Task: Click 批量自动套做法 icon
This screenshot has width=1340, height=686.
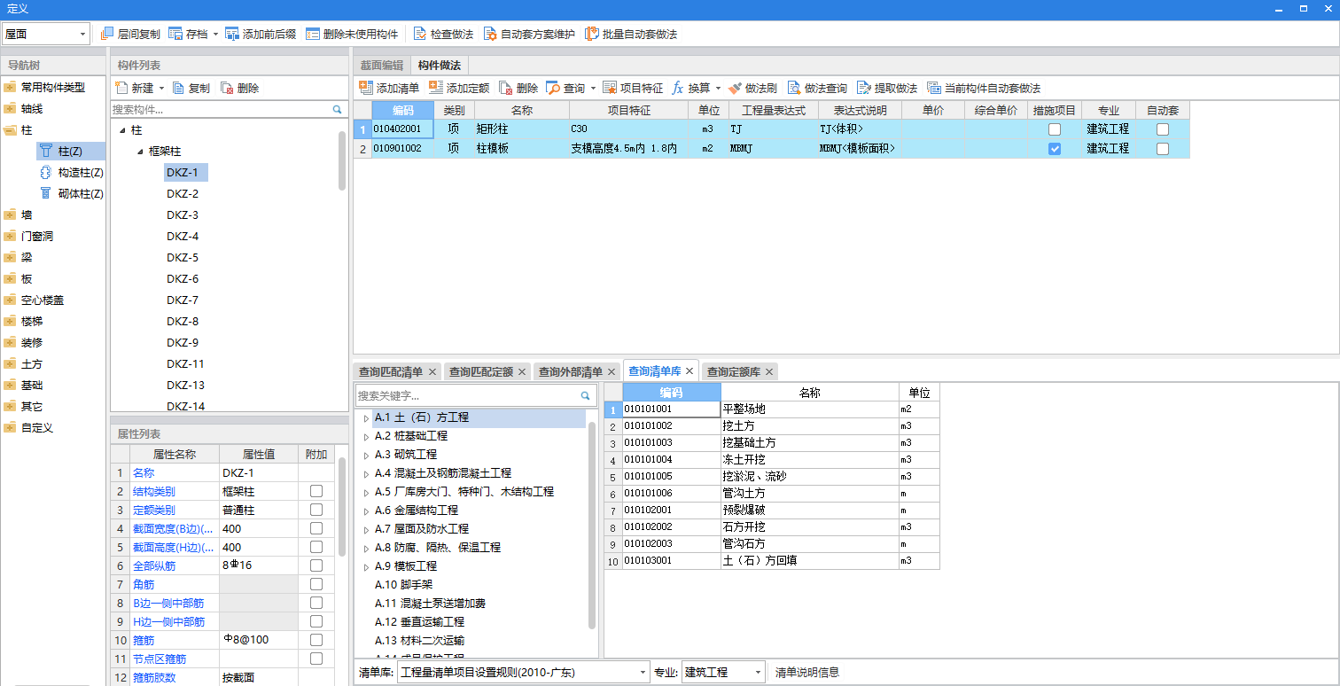Action: (591, 34)
